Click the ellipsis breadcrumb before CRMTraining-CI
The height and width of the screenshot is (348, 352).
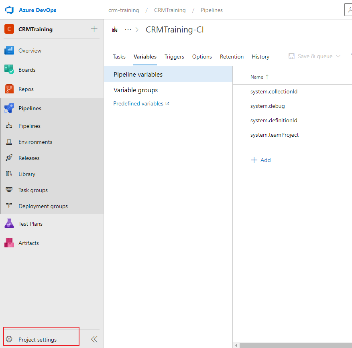click(x=128, y=30)
